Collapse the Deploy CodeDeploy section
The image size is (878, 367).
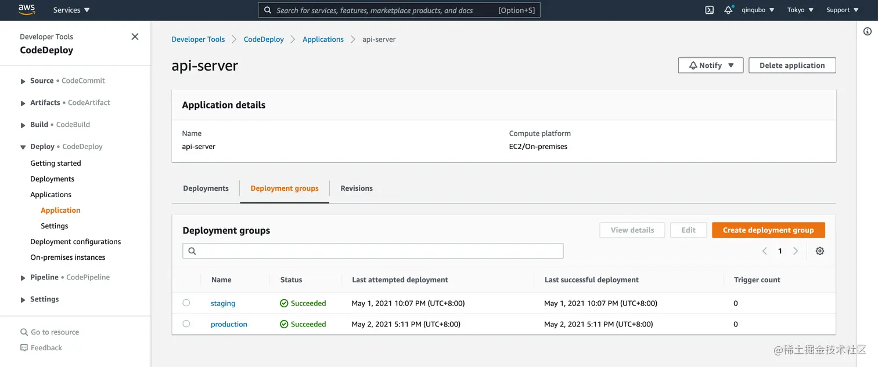click(22, 146)
